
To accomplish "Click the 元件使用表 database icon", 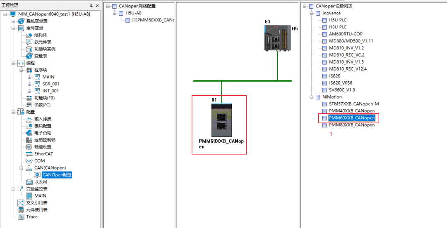I will (x=22, y=210).
